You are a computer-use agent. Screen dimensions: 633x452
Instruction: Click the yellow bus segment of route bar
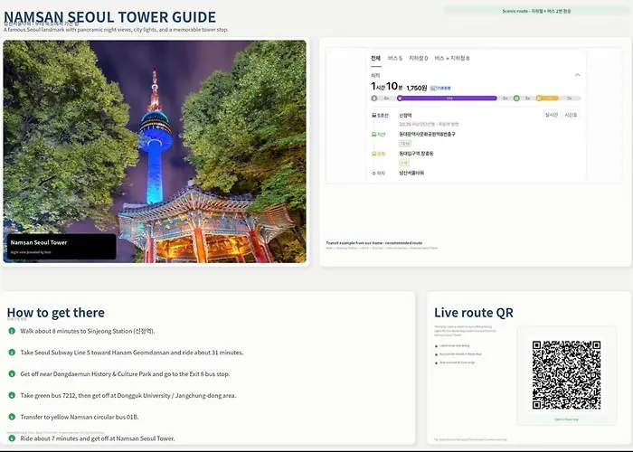tap(549, 98)
